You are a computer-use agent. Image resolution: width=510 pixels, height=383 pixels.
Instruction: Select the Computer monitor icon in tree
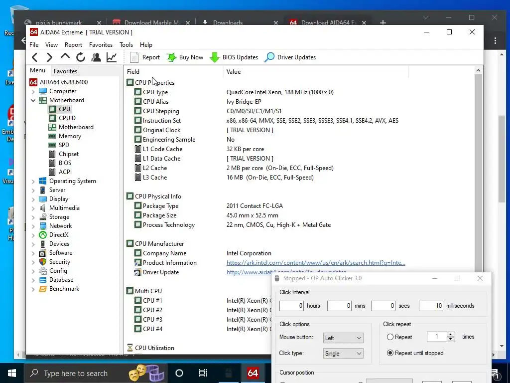pyautogui.click(x=43, y=91)
